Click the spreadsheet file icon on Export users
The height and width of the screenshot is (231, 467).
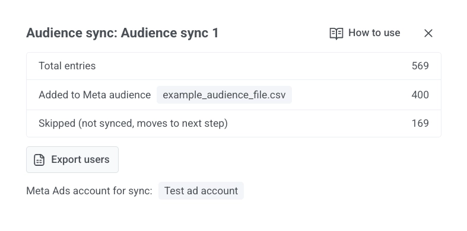point(39,160)
